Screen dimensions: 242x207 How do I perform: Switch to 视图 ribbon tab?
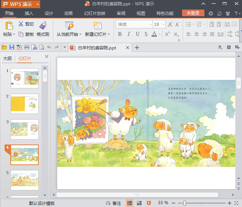coord(141,13)
